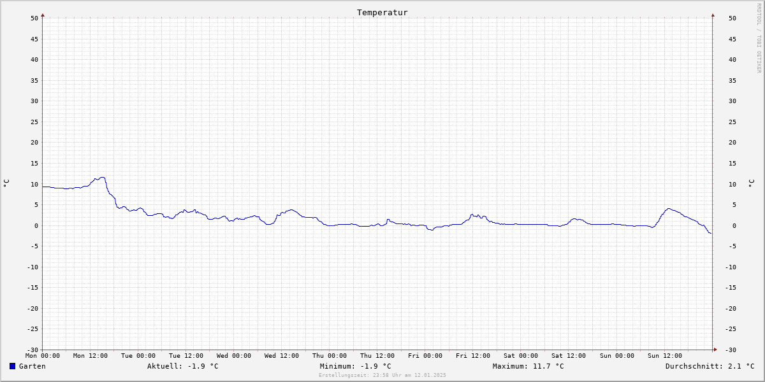Click the °C unit label beside left axis

pyautogui.click(x=6, y=183)
